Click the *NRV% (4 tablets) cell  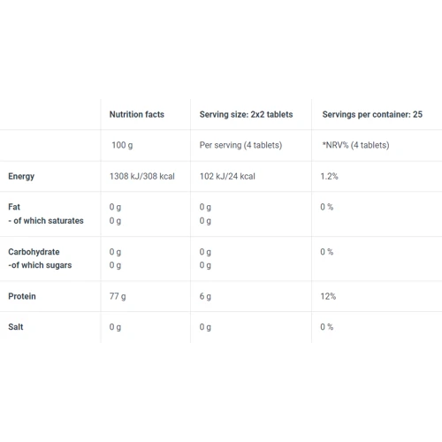(355, 145)
